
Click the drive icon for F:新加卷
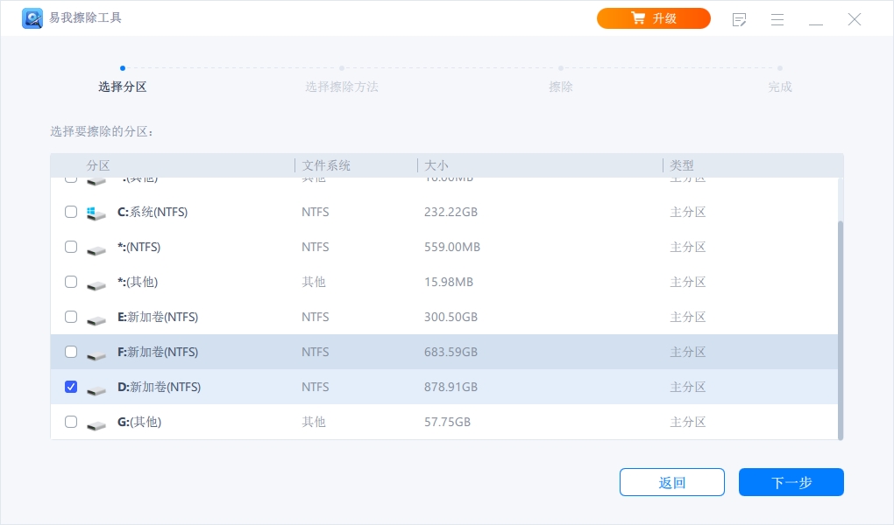[96, 353]
